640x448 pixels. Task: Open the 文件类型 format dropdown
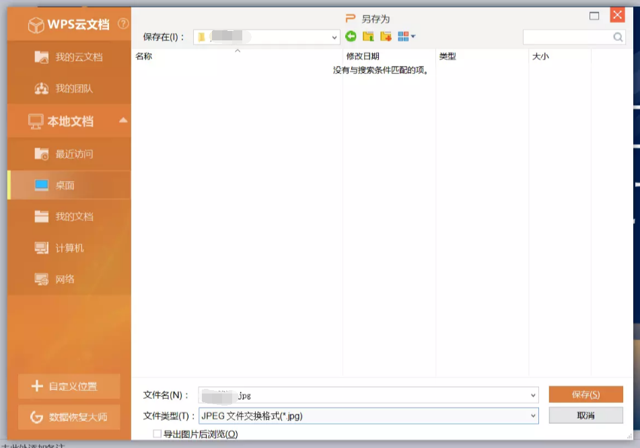534,416
